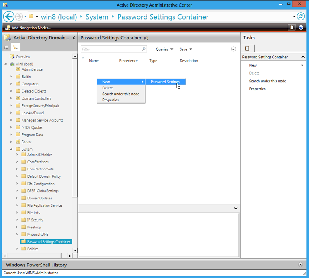Choose Search under this node in the context menu
Viewport: 309px width, 278px height.
click(x=121, y=94)
